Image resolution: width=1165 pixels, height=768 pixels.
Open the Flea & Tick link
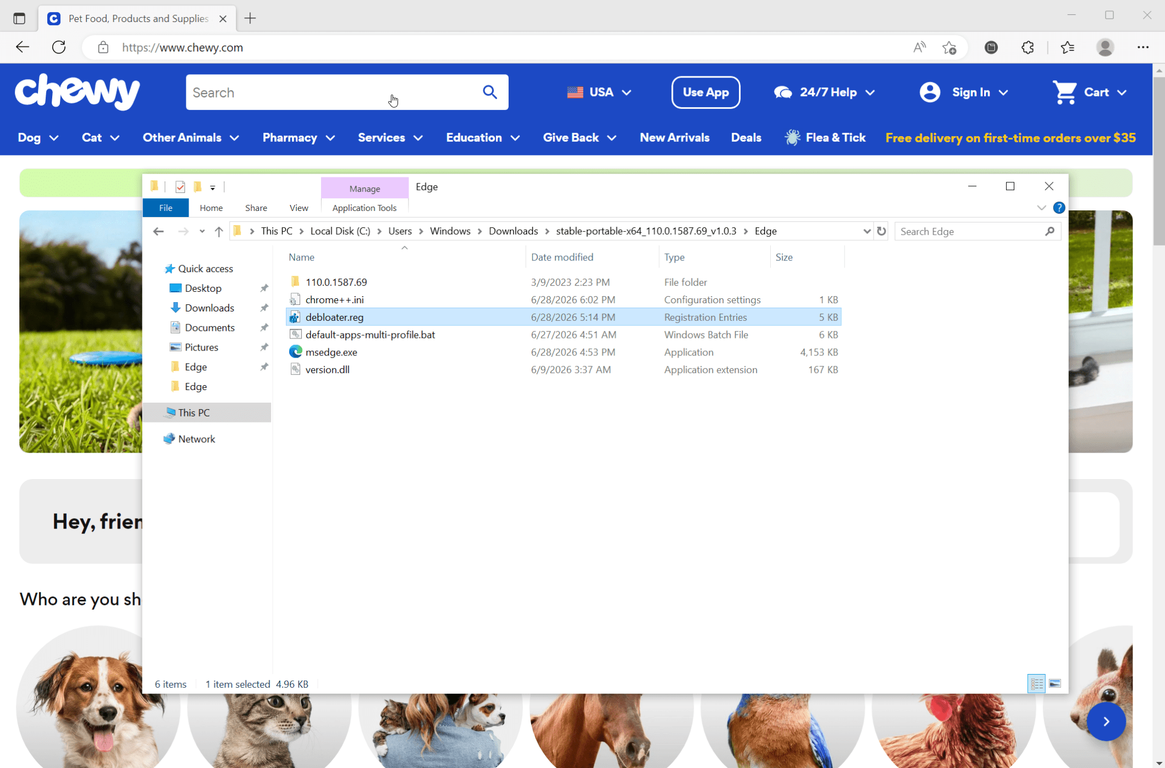[x=825, y=138]
